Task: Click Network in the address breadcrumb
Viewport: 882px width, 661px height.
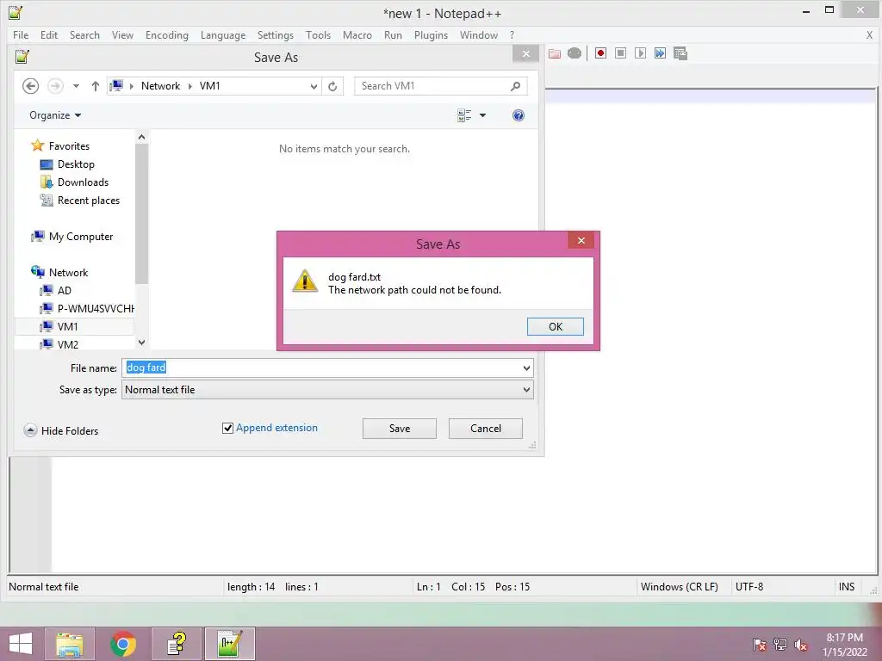Action: click(160, 86)
